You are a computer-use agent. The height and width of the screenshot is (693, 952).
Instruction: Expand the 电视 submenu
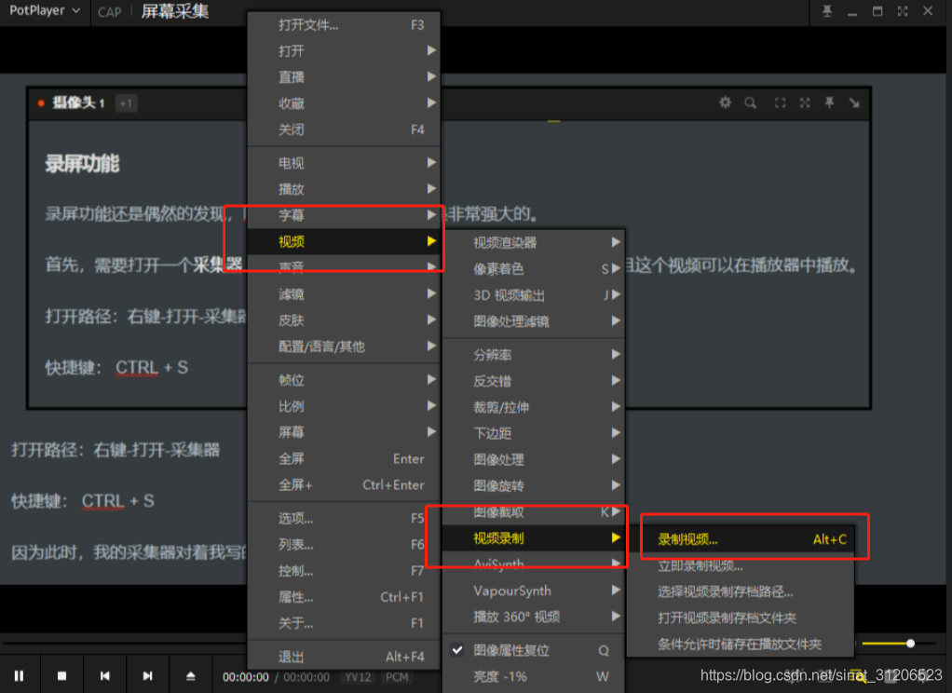coord(344,163)
